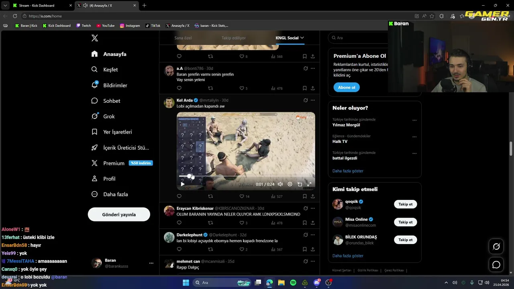This screenshot has height=289, width=514.
Task: Open more options on Darkelephunt post
Action: 313,234
